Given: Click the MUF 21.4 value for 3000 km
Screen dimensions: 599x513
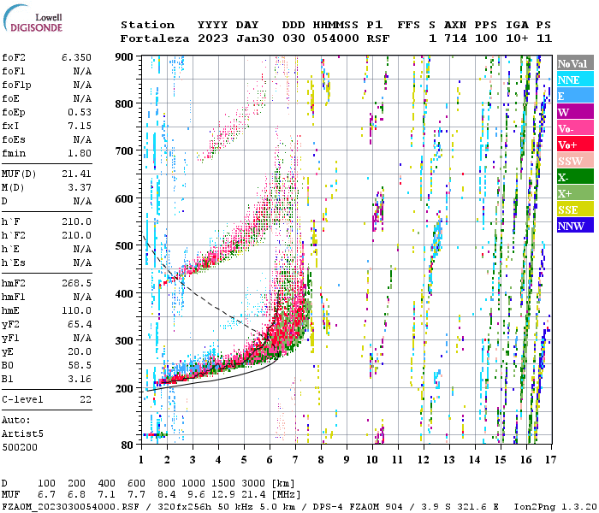Looking at the screenshot, I should (253, 494).
